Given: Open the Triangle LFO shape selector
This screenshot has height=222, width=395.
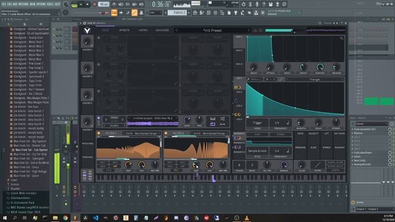Looking at the screenshot, I should (314, 80).
